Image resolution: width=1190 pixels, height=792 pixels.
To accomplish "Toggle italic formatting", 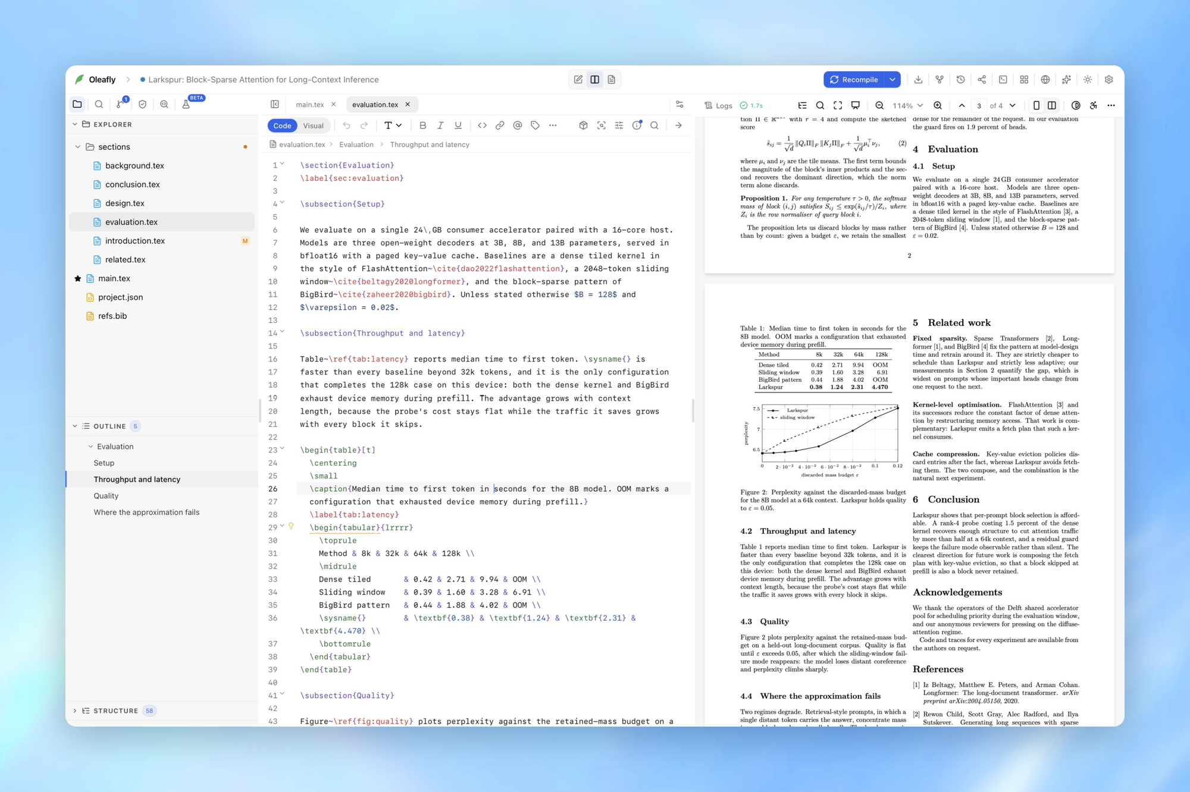I will pyautogui.click(x=440, y=125).
